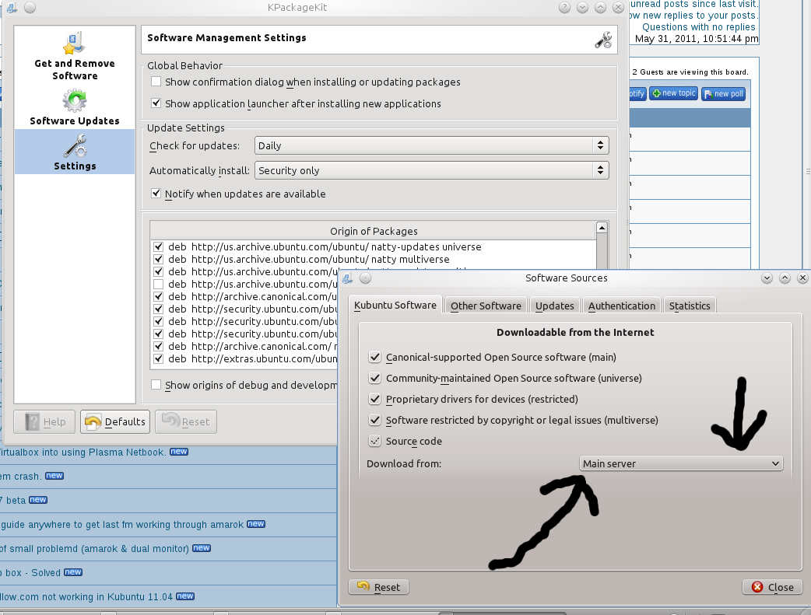Select the Settings wrench icon

[x=75, y=146]
